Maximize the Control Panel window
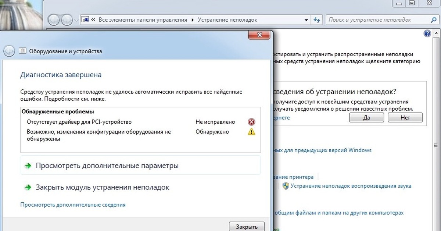The width and height of the screenshot is (441, 231). click(x=412, y=3)
